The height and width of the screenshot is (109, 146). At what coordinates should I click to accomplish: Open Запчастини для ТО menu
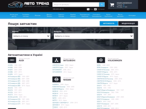[x=14, y=15]
